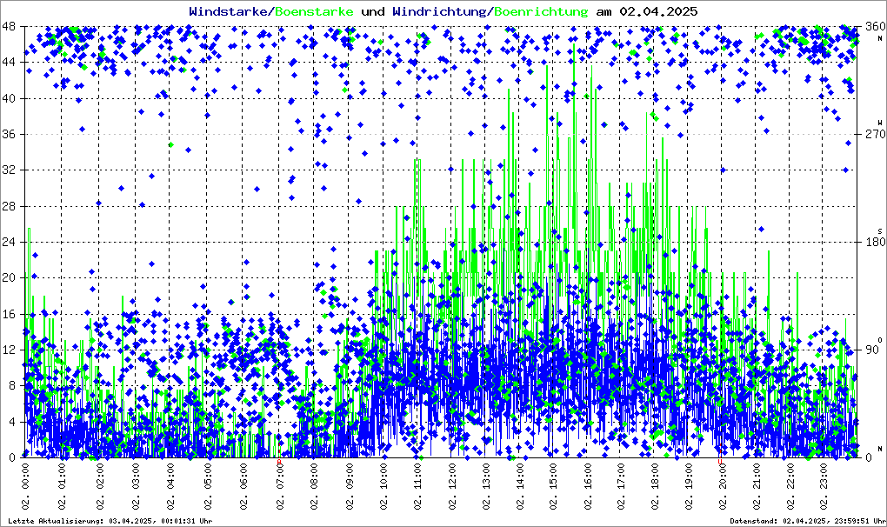Click the time label '02. 02:00'

[x=99, y=486]
